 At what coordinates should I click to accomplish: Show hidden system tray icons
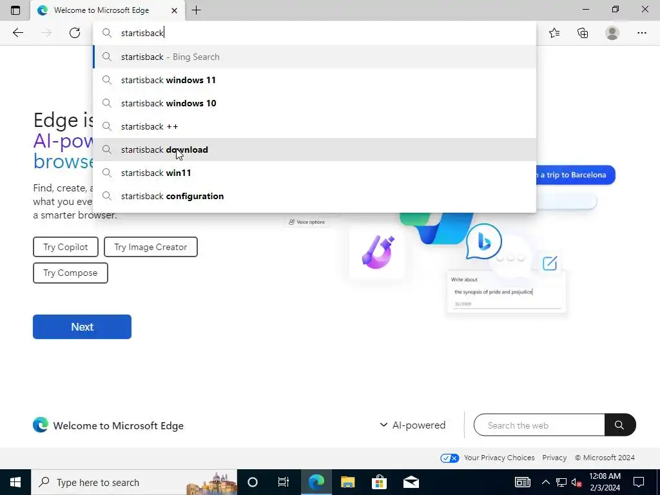tap(545, 482)
